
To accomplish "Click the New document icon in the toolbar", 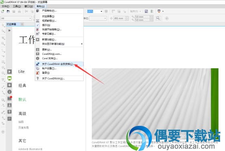I will [x=2, y=11].
